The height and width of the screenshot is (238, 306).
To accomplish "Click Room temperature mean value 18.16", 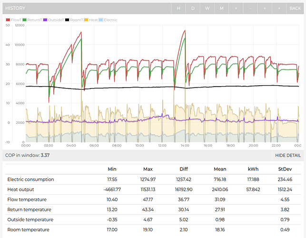I will click(220, 229).
